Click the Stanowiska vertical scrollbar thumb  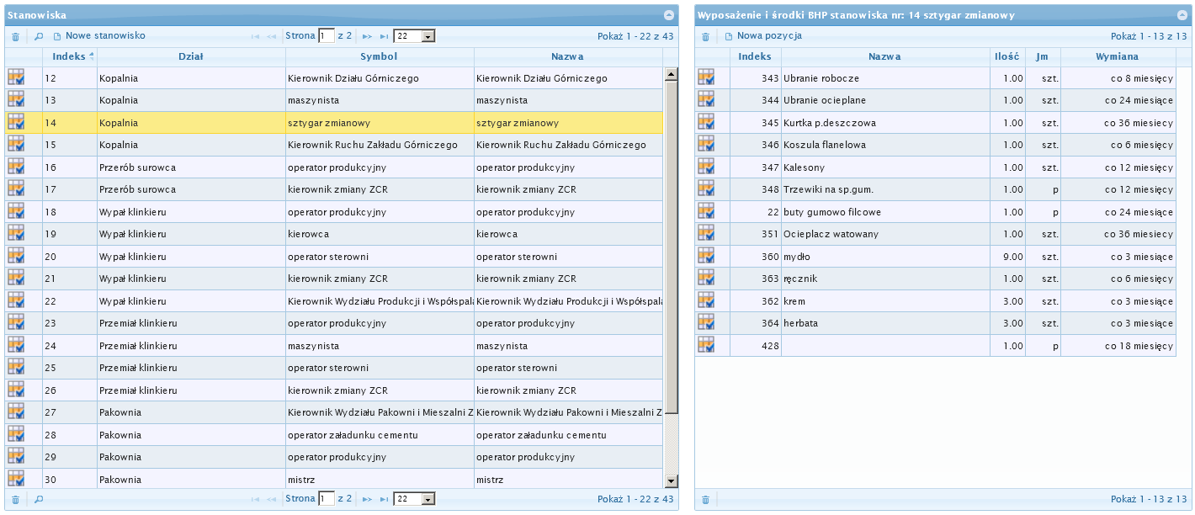[x=671, y=248]
